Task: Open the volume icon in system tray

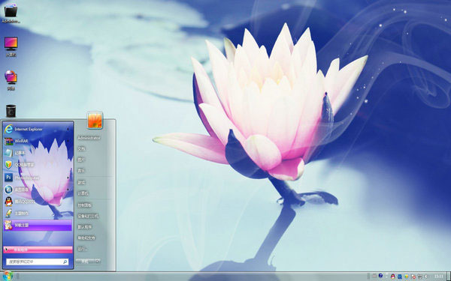Action: pos(426,277)
